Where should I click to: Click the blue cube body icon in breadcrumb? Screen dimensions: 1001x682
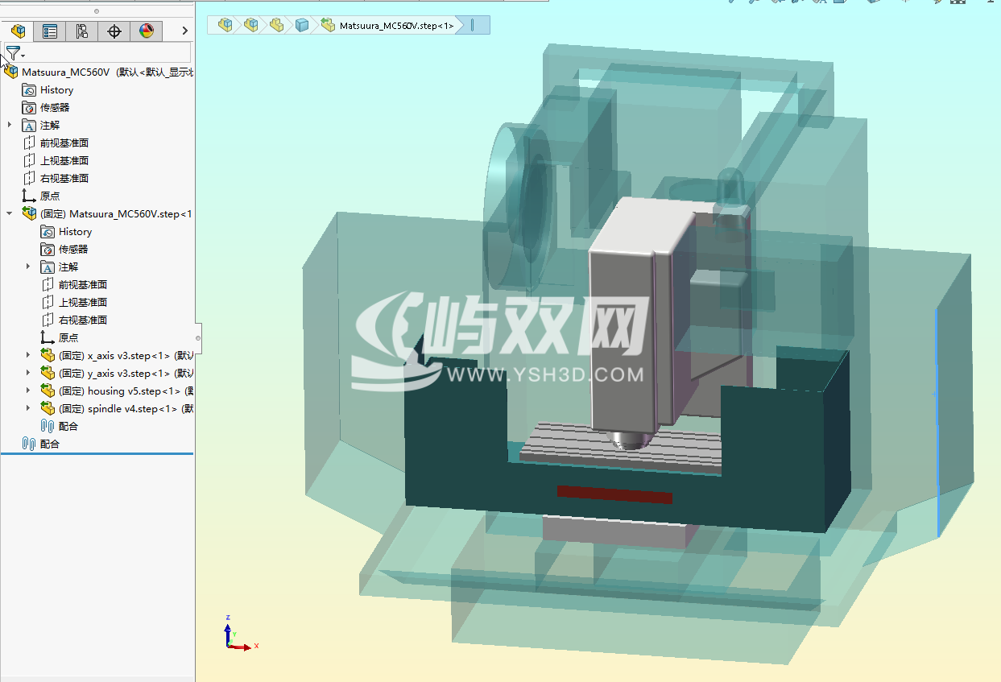[302, 25]
